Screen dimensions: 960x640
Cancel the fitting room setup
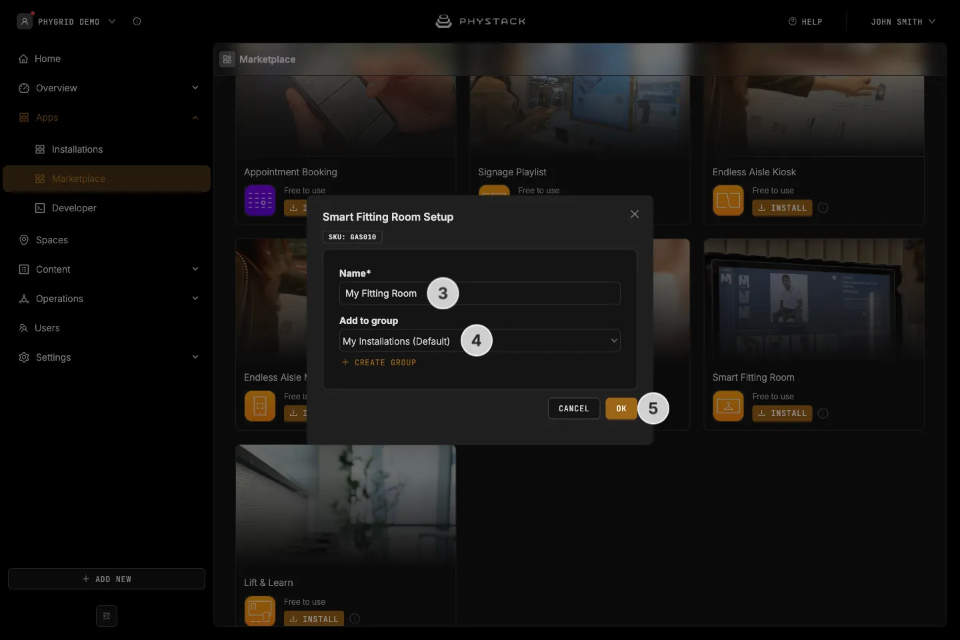(574, 409)
